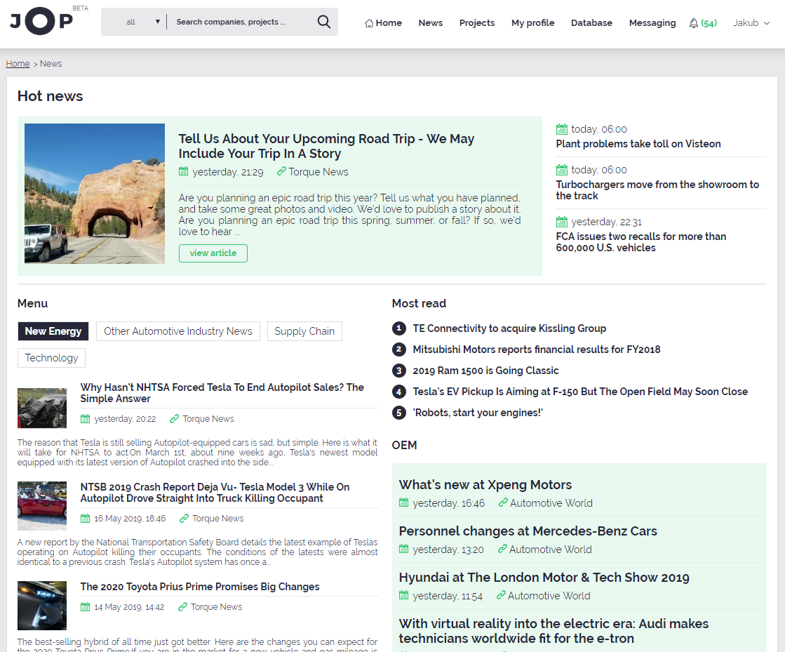Select the New Energy tab
The height and width of the screenshot is (652, 785).
coord(53,331)
